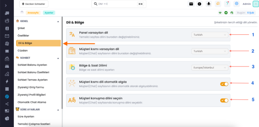Open Müşteri kısmı varsayılan dil dropdown
Viewport: 259px width, 127px height.
[210, 51]
